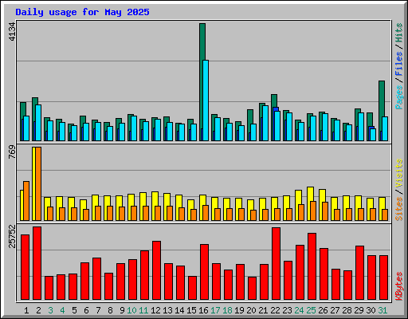Click day label 7 on the x-axis

(x=98, y=310)
